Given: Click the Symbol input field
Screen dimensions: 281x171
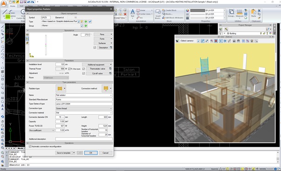Looking at the screenshot, I should pyautogui.click(x=46, y=18).
